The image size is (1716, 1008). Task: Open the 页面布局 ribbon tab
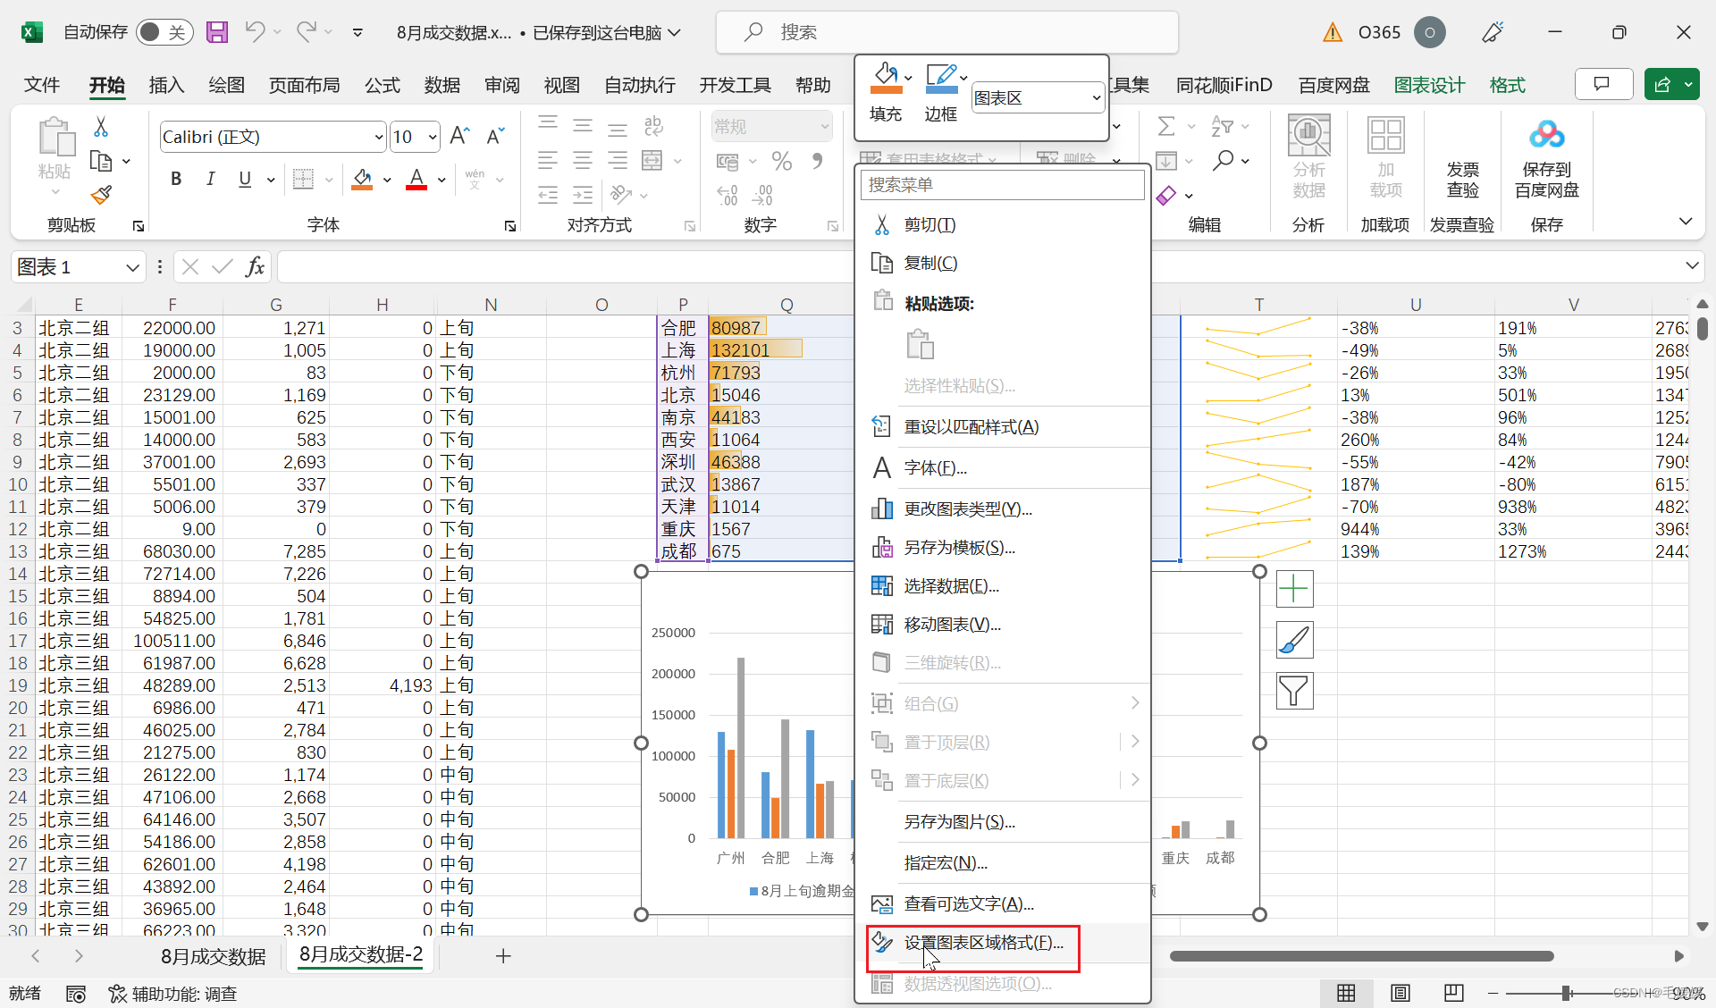click(304, 85)
